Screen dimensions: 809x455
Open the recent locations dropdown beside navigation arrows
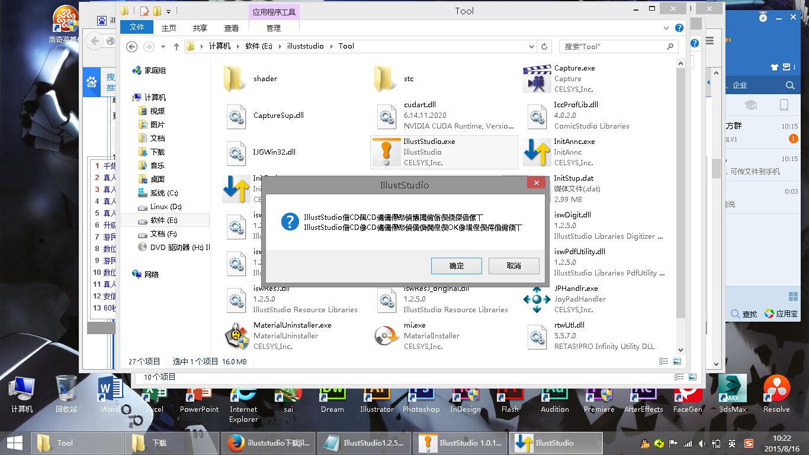[x=162, y=46]
